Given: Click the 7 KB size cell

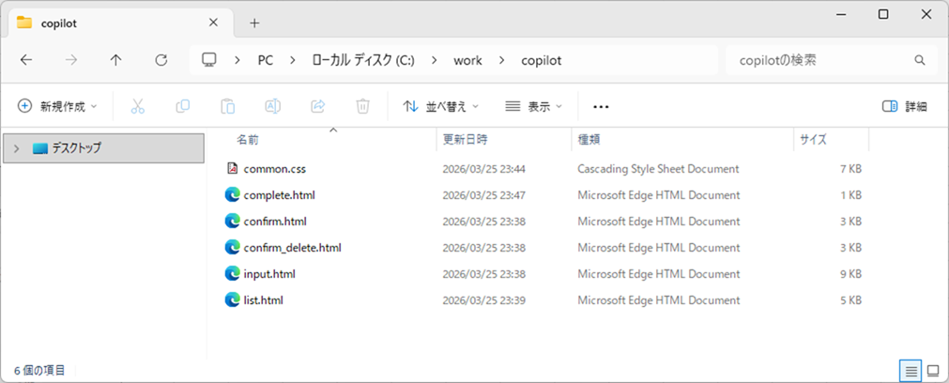Looking at the screenshot, I should click(x=851, y=169).
